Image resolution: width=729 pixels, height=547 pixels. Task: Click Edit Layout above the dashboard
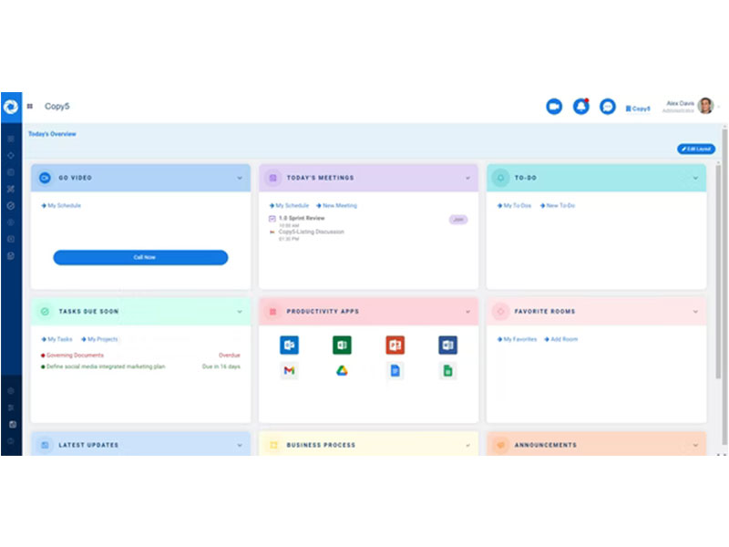pyautogui.click(x=694, y=148)
